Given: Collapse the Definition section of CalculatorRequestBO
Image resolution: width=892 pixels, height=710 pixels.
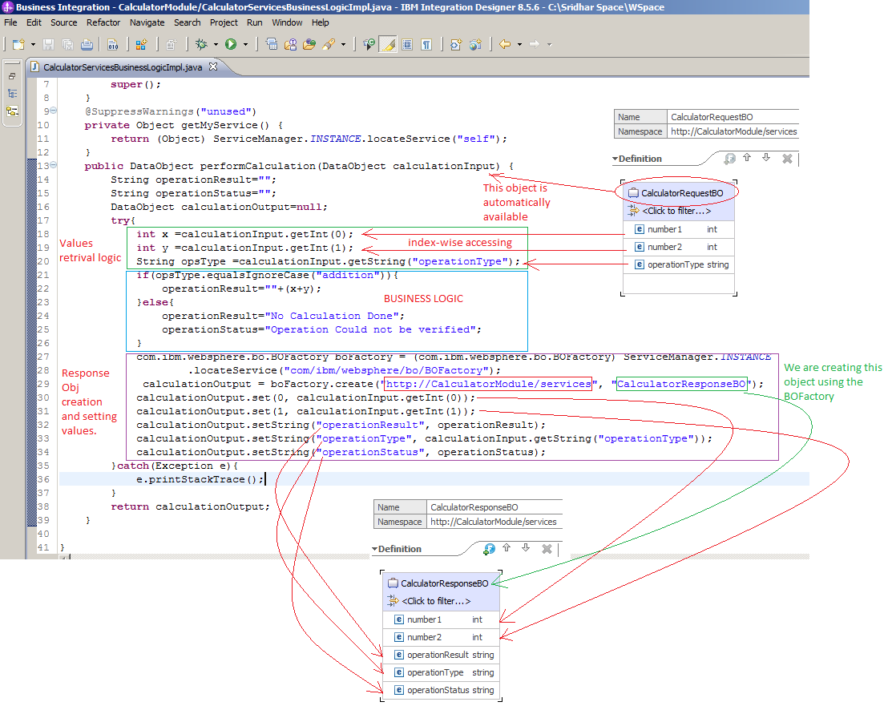Looking at the screenshot, I should coord(615,159).
